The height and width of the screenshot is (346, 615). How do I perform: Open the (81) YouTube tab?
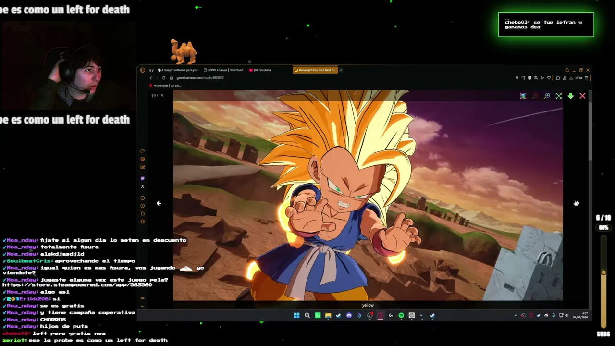point(260,70)
